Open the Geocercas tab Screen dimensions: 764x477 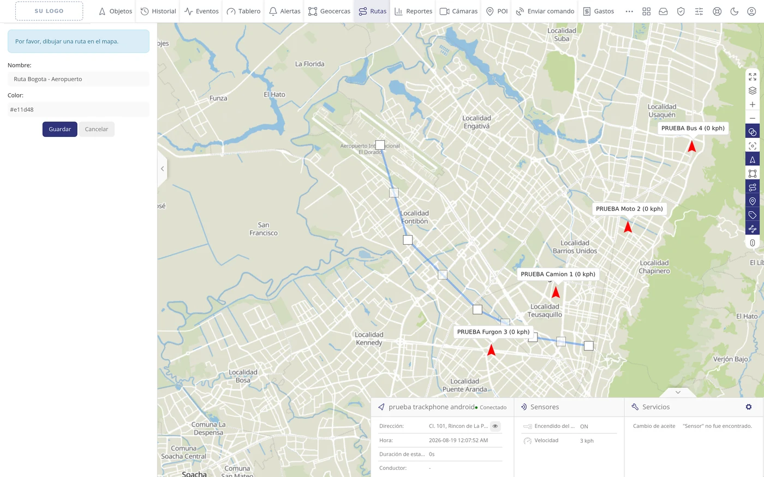tap(329, 11)
